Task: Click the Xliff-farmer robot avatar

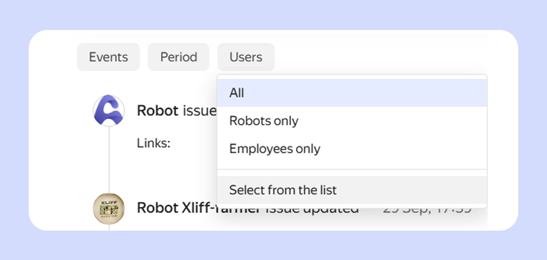Action: 109,208
